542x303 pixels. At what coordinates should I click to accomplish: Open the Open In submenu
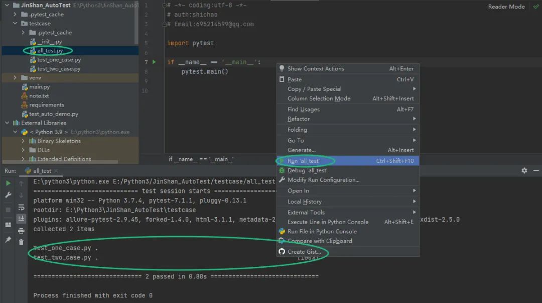[348, 191]
